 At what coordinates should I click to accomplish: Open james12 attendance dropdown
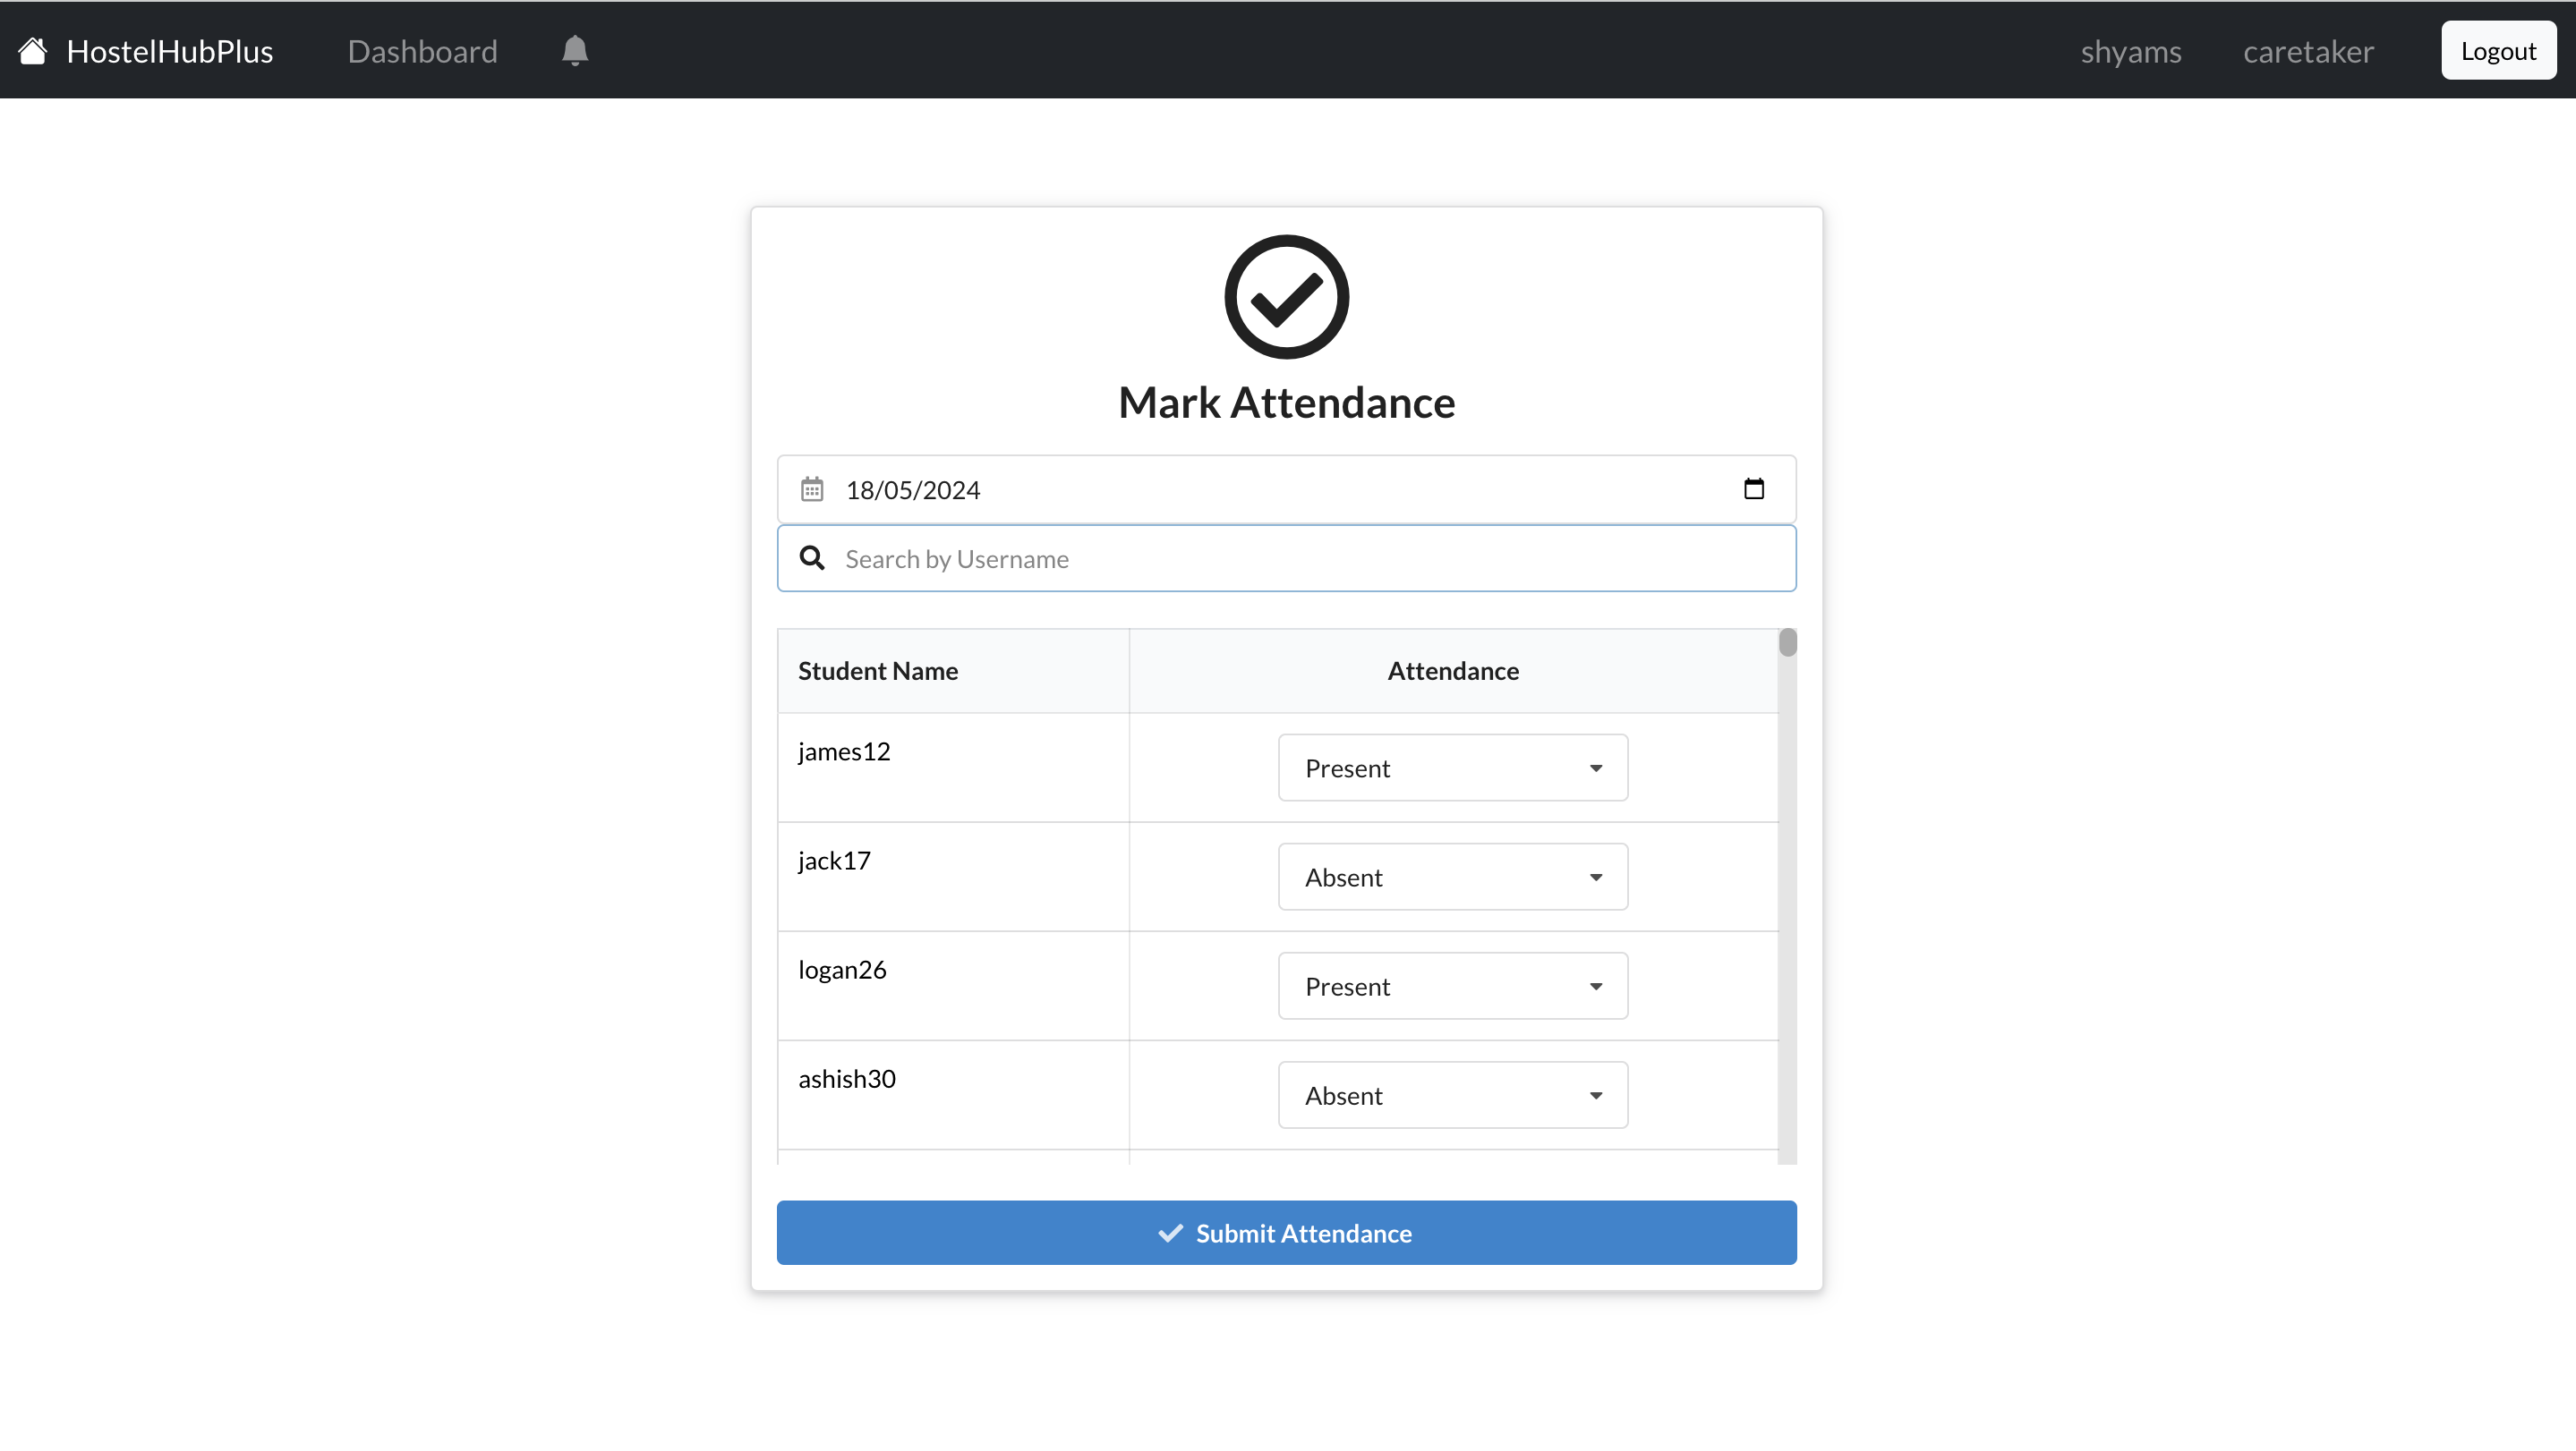[x=1452, y=768]
